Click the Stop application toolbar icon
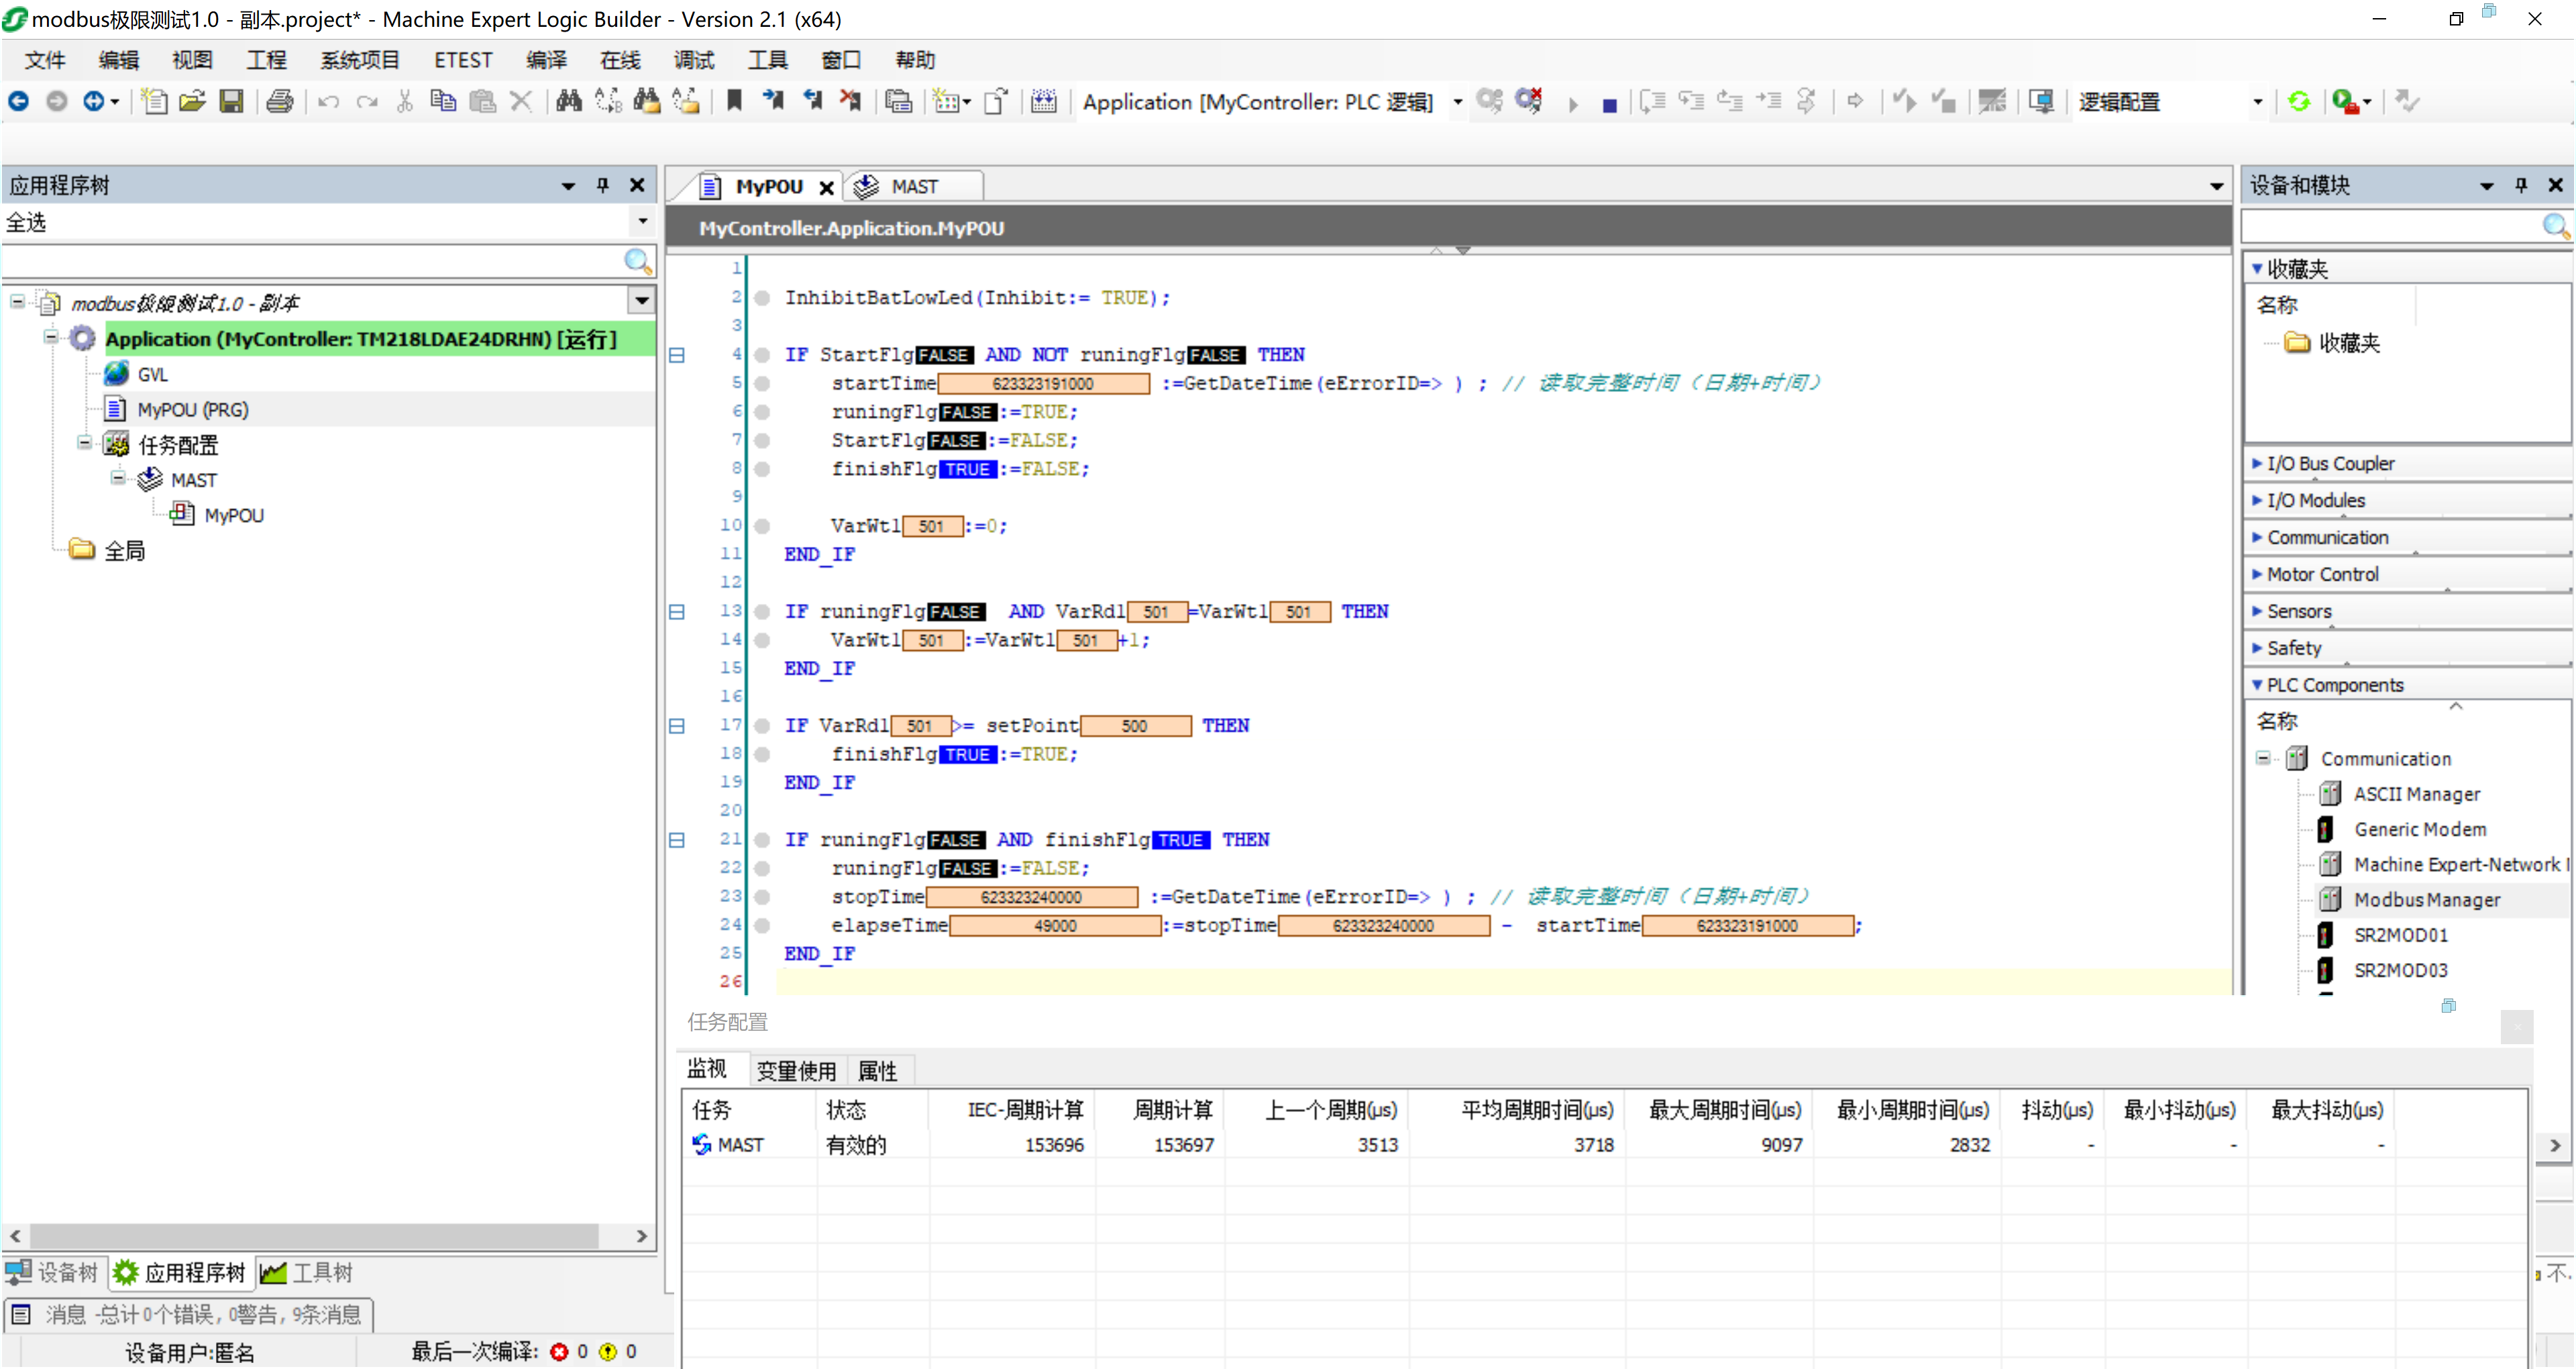Image resolution: width=2576 pixels, height=1369 pixels. pos(1609,104)
